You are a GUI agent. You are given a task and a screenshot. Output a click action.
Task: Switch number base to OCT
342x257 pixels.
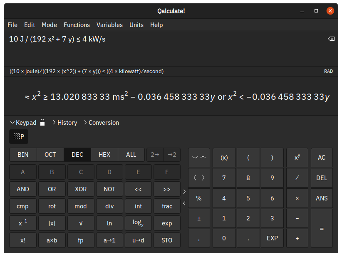coord(50,155)
